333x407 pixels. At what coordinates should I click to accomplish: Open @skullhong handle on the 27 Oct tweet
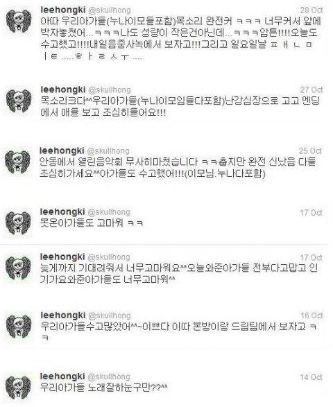(x=110, y=90)
